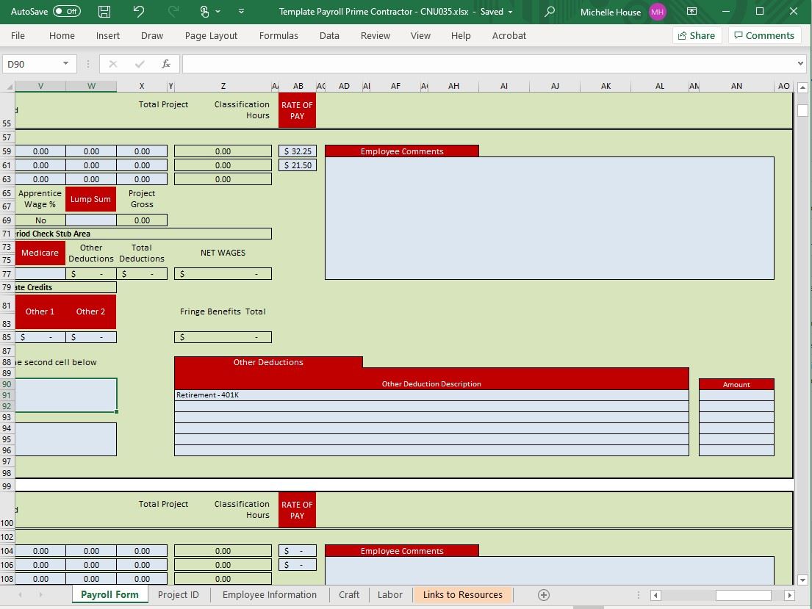Open Customize Quick Access Toolbar dropdown

pyautogui.click(x=241, y=12)
